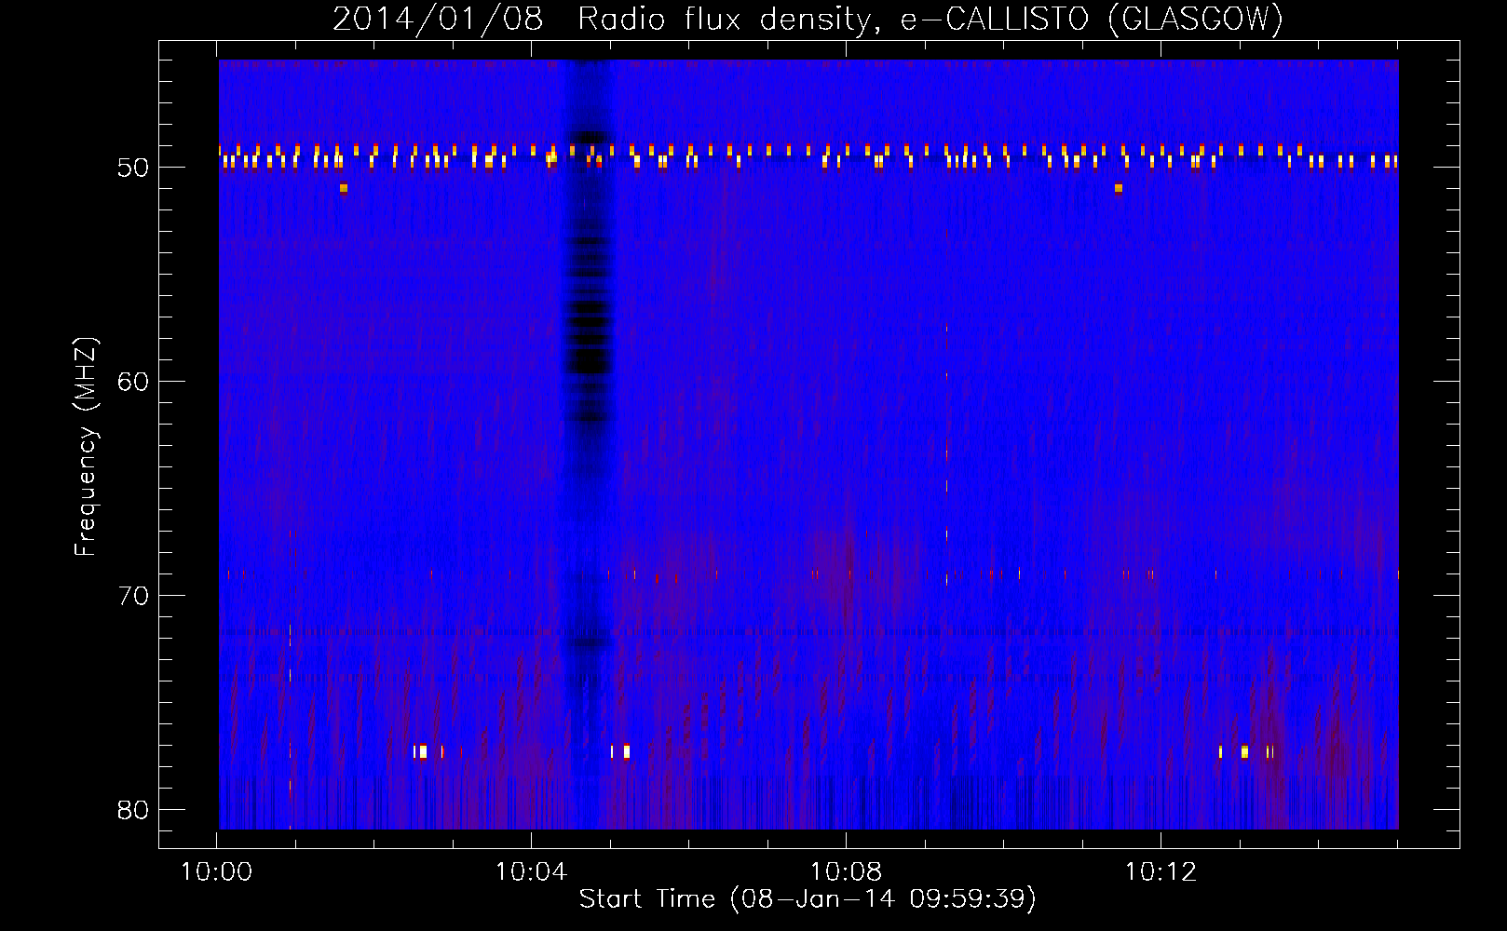Click the "Frequency (MHZ)" y-axis label

86,447
